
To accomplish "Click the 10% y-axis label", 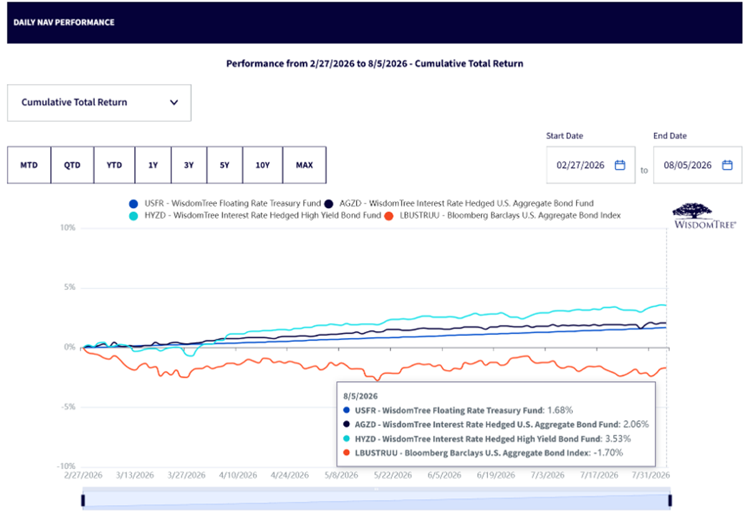I will coord(68,228).
